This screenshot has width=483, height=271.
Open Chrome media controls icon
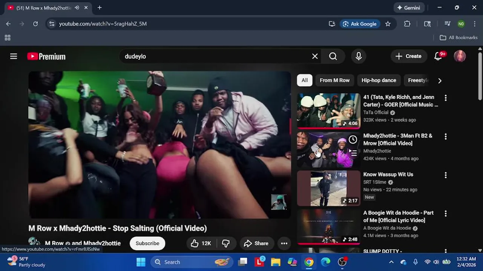click(x=448, y=24)
